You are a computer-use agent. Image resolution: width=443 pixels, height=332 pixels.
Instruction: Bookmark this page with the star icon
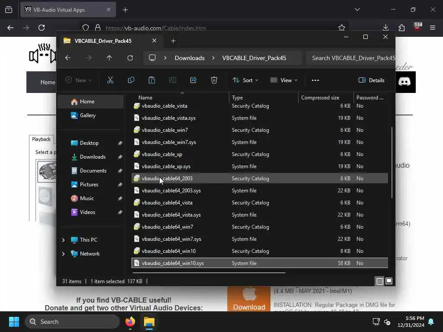(x=342, y=28)
